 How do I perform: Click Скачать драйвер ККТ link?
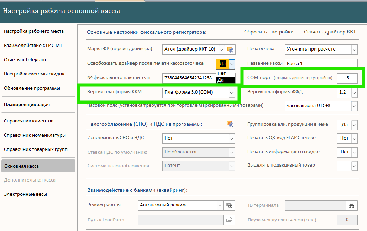click(330, 32)
